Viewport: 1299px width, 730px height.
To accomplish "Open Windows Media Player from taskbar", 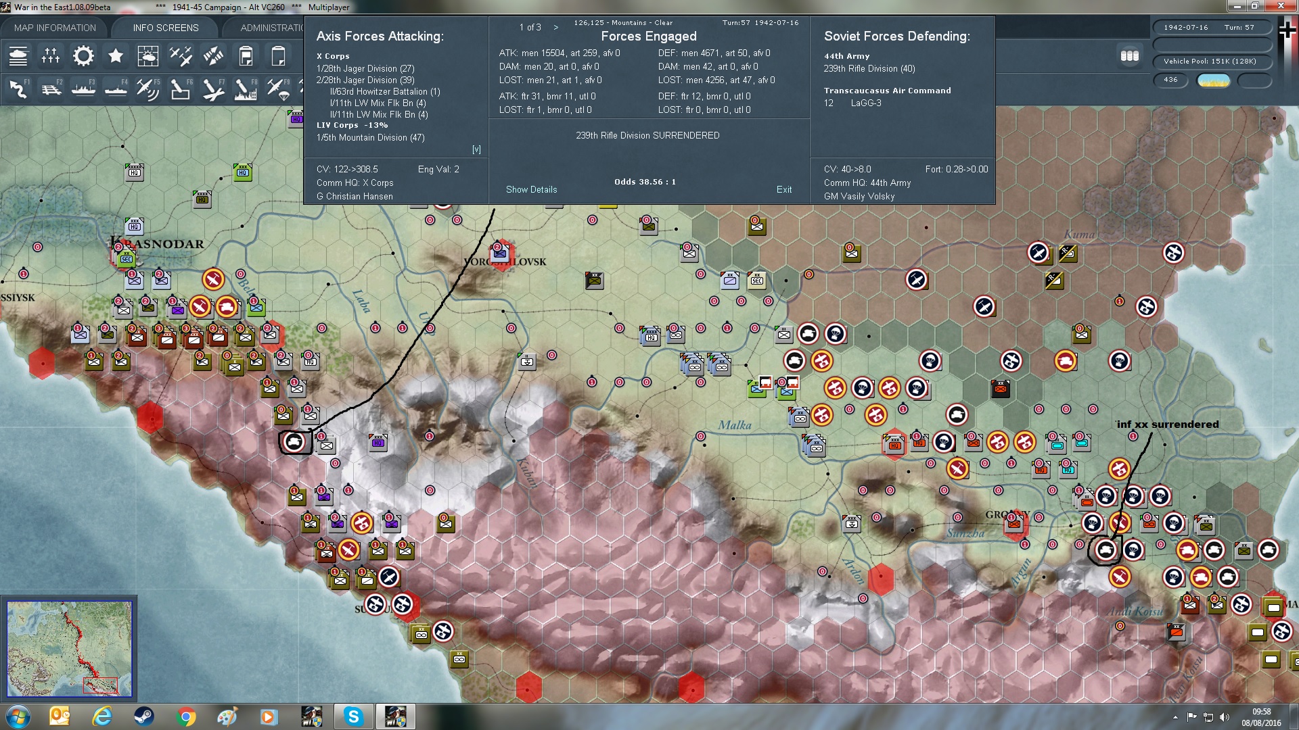I will tap(269, 716).
